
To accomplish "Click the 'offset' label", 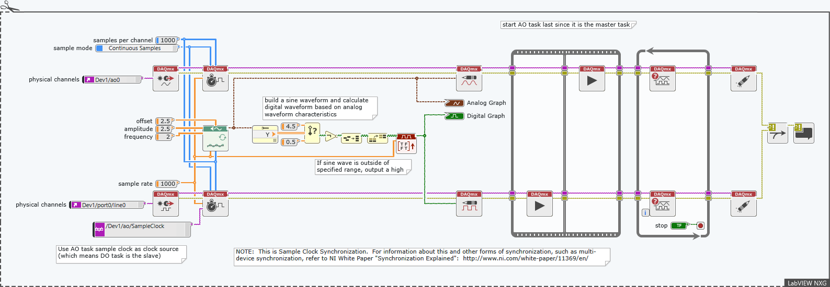I will pos(144,121).
